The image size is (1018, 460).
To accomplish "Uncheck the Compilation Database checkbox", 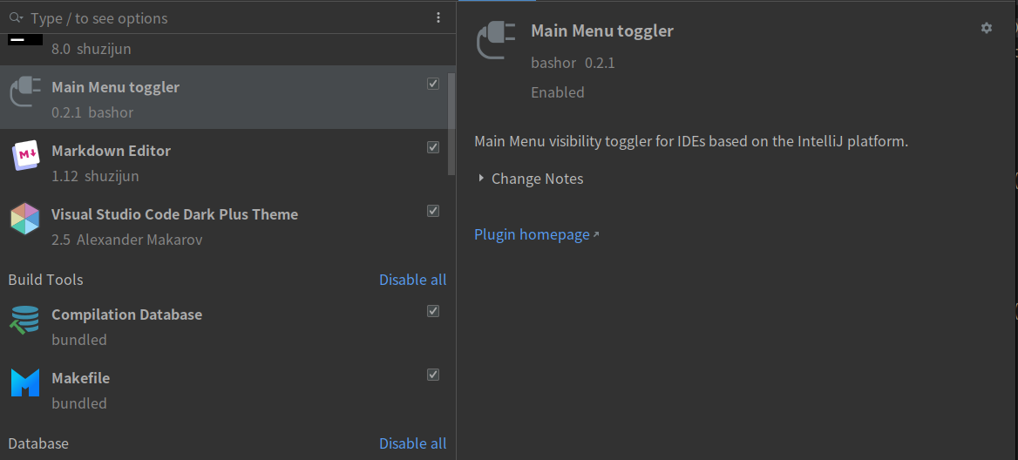I will click(x=433, y=311).
